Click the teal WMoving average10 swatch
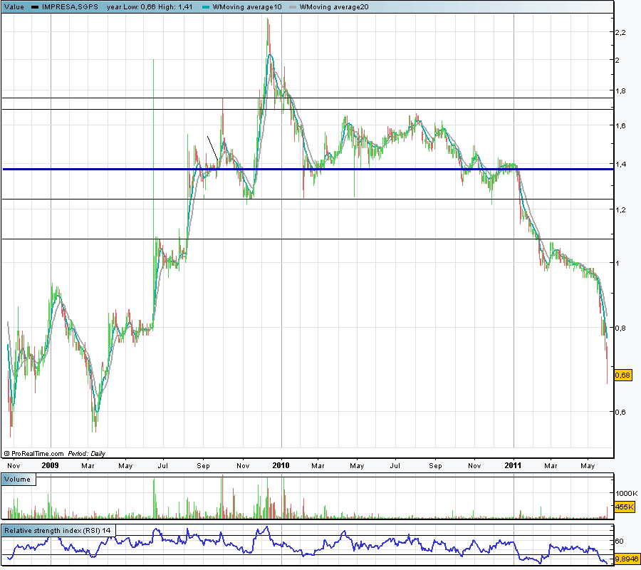 point(206,7)
